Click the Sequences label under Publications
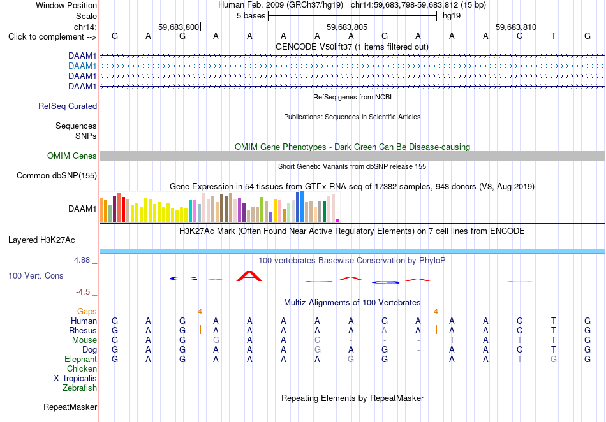This screenshot has width=606, height=422. (x=76, y=126)
